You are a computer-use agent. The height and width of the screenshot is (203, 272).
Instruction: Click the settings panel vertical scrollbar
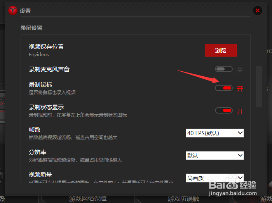(259, 86)
